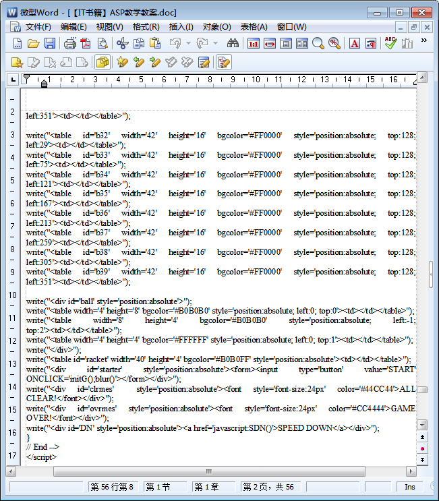Open the 格式(R) menu

pos(146,27)
